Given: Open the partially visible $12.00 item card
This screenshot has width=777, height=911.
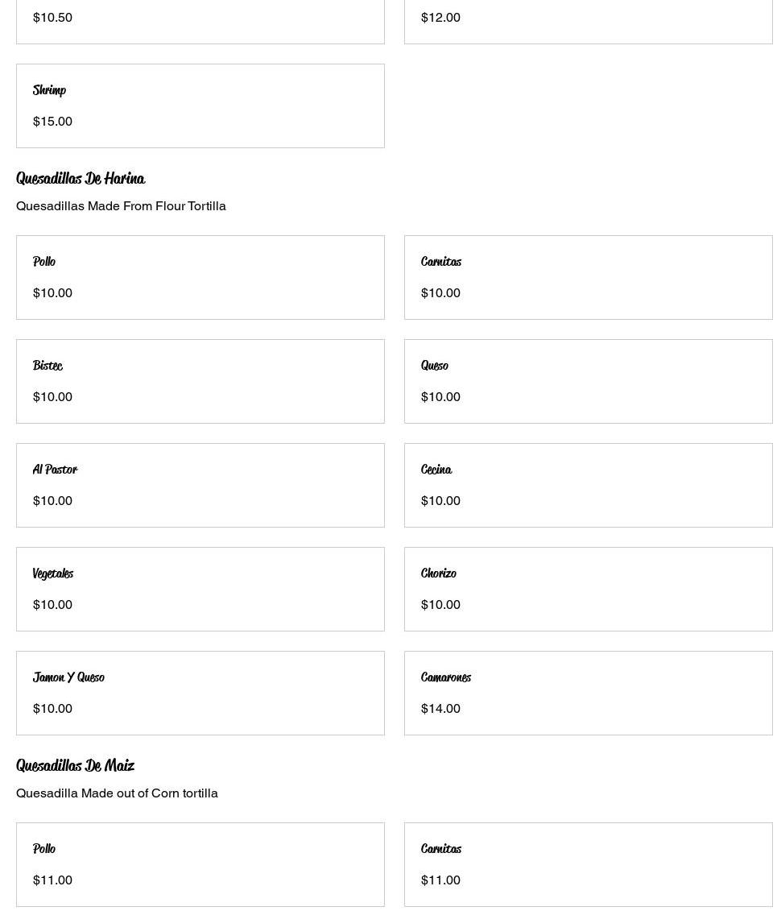Looking at the screenshot, I should point(588,20).
